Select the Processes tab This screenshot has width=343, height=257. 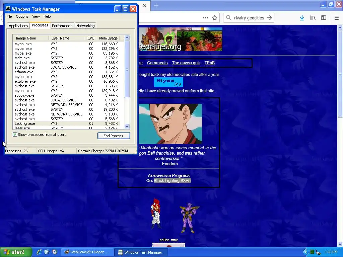click(40, 25)
